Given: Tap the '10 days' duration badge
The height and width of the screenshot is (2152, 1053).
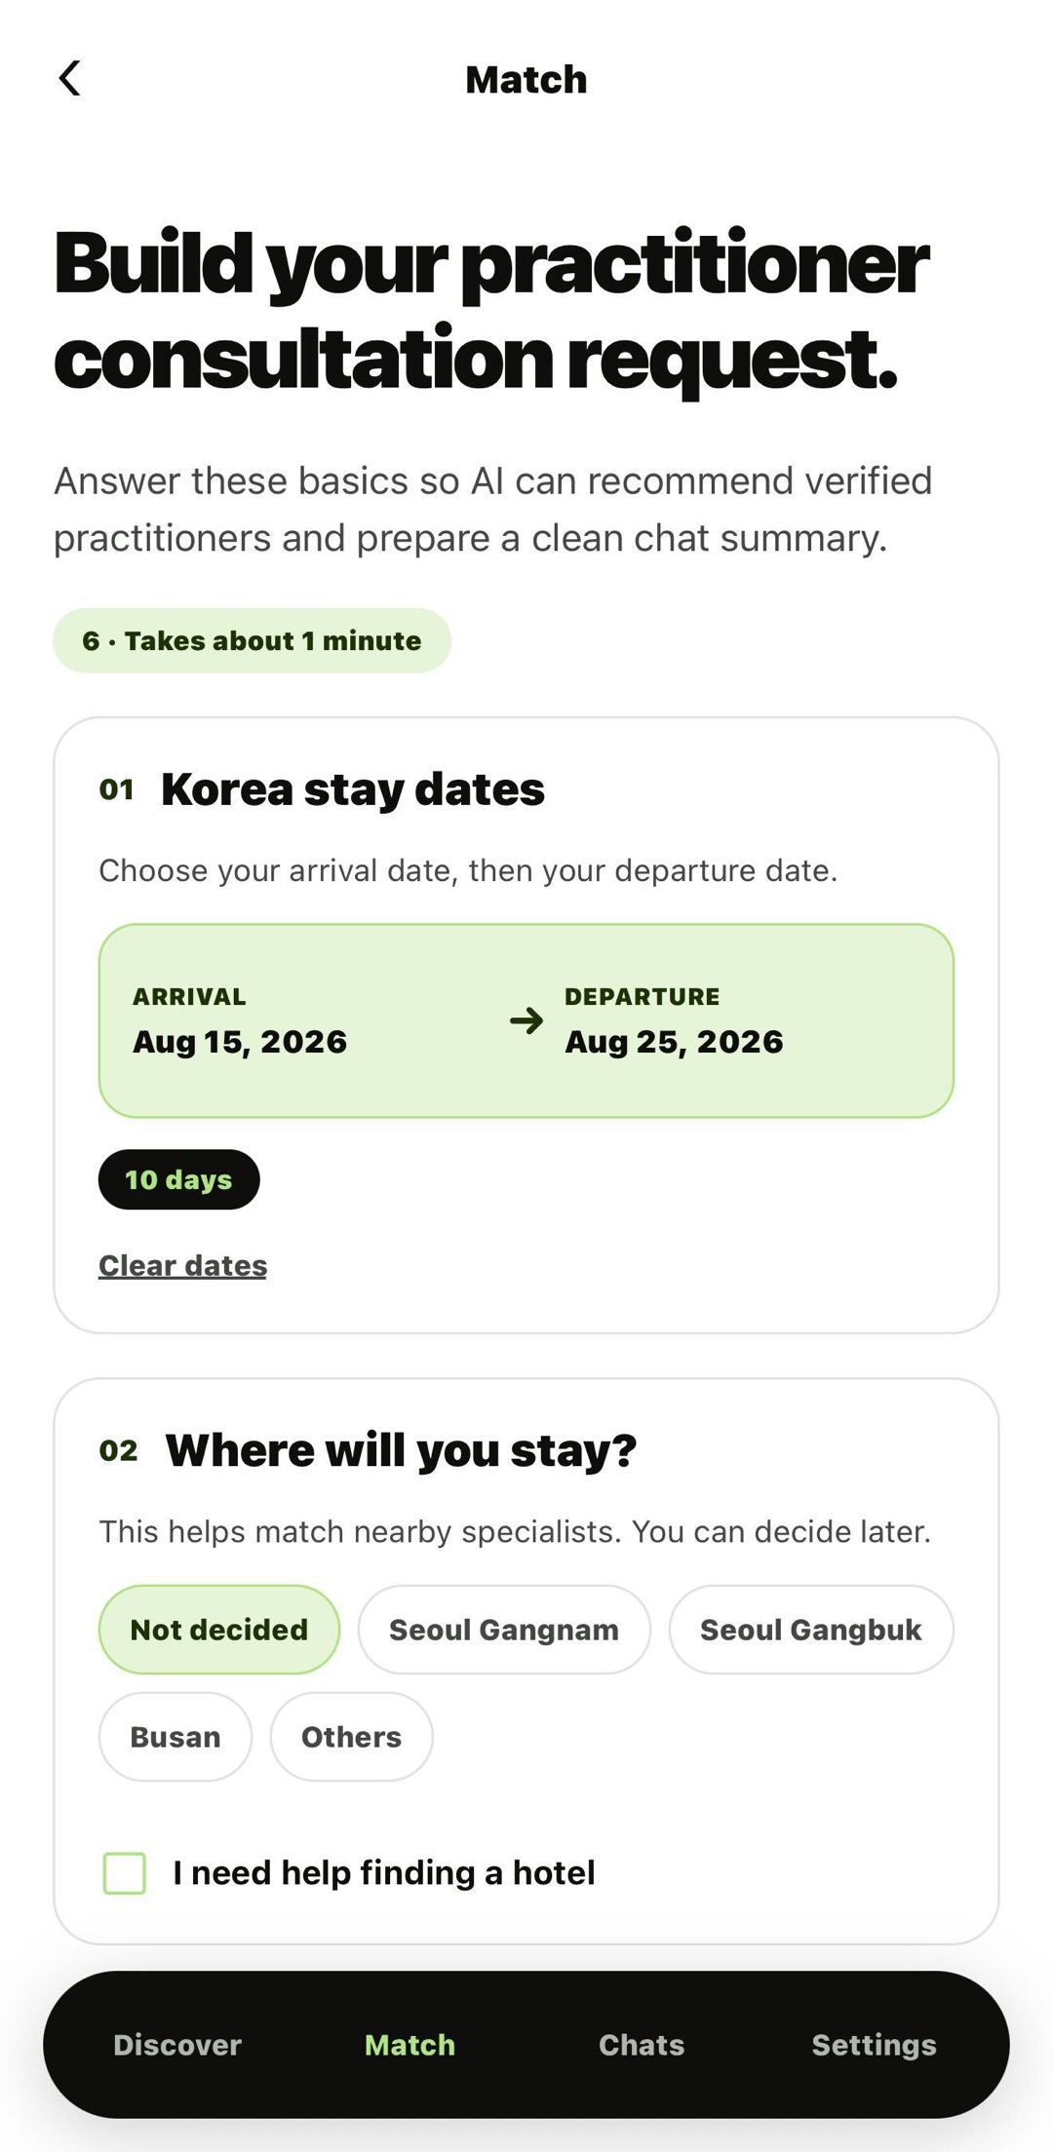Looking at the screenshot, I should pos(179,1179).
